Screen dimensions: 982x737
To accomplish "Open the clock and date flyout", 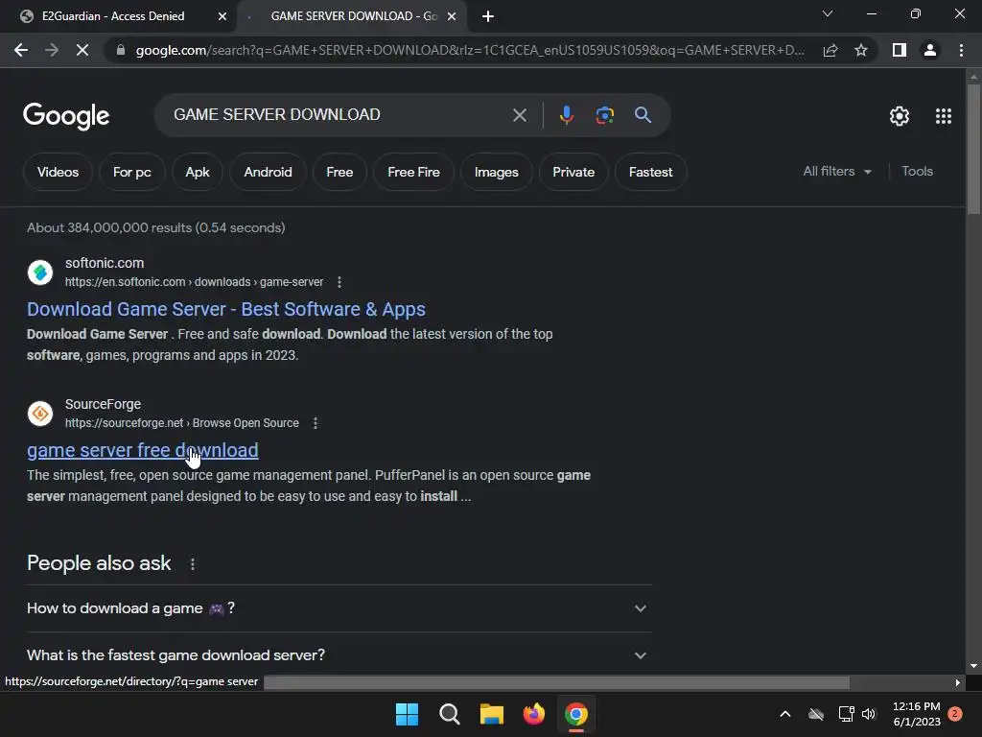I will (916, 714).
